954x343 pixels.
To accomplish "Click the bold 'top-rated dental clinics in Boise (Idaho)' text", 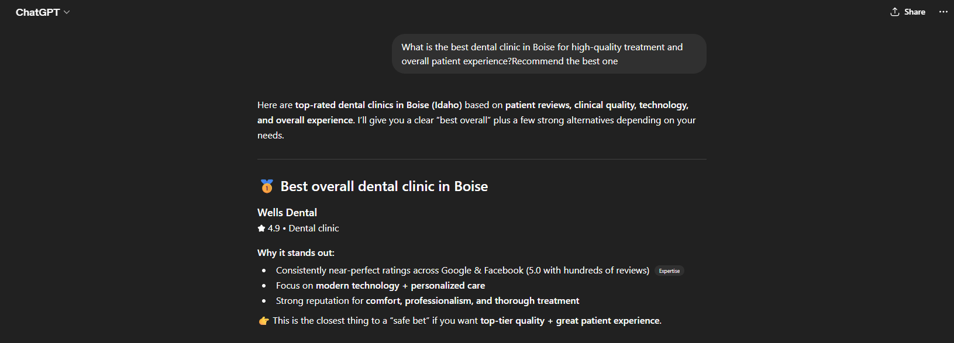I will point(378,105).
